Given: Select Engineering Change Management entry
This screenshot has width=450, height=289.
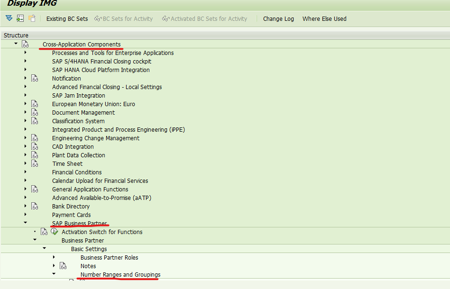Looking at the screenshot, I should (96, 138).
